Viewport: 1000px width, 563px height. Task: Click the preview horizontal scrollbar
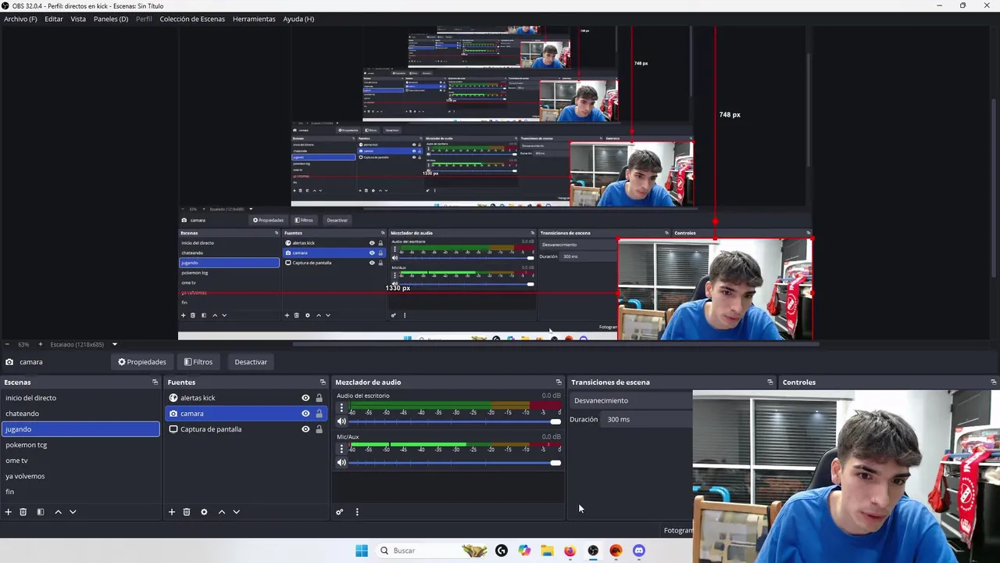pos(555,344)
